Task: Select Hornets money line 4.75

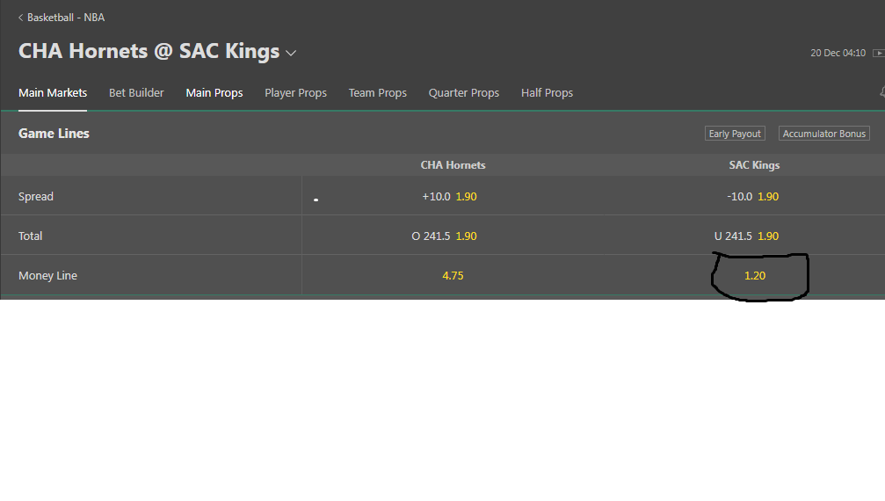Action: click(x=453, y=276)
